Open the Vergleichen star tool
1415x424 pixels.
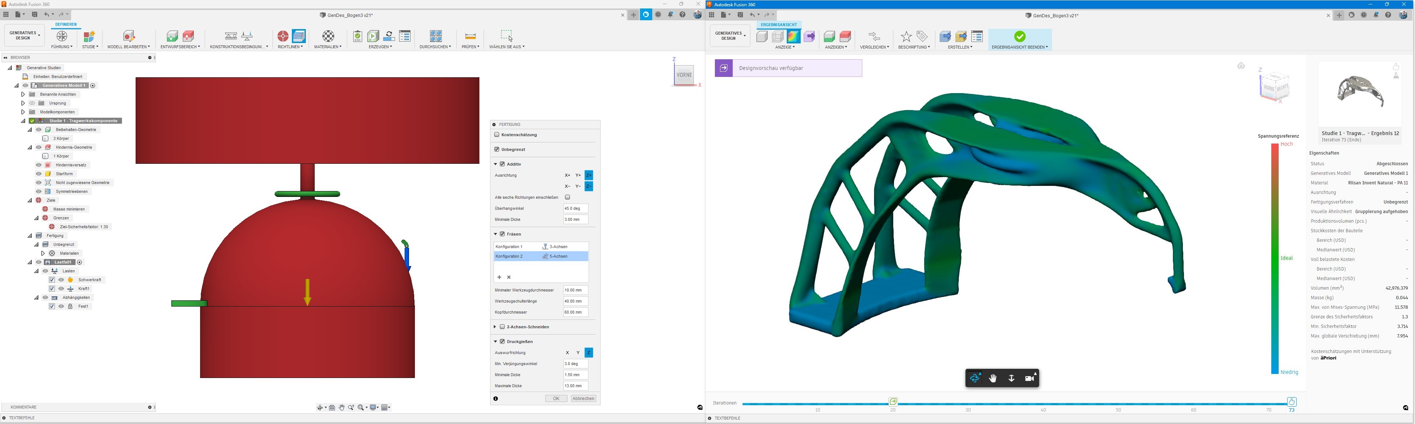click(x=906, y=36)
